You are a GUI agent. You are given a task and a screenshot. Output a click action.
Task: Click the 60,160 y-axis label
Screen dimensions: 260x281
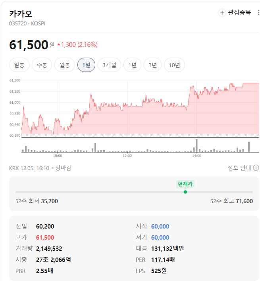pos(15,136)
